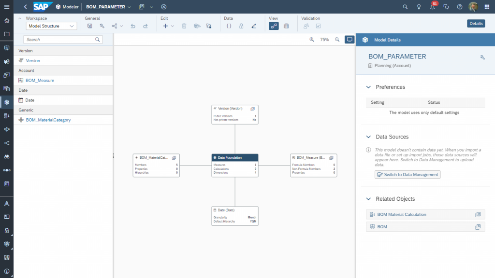
Task: Toggle the Details panel button
Action: (x=476, y=24)
